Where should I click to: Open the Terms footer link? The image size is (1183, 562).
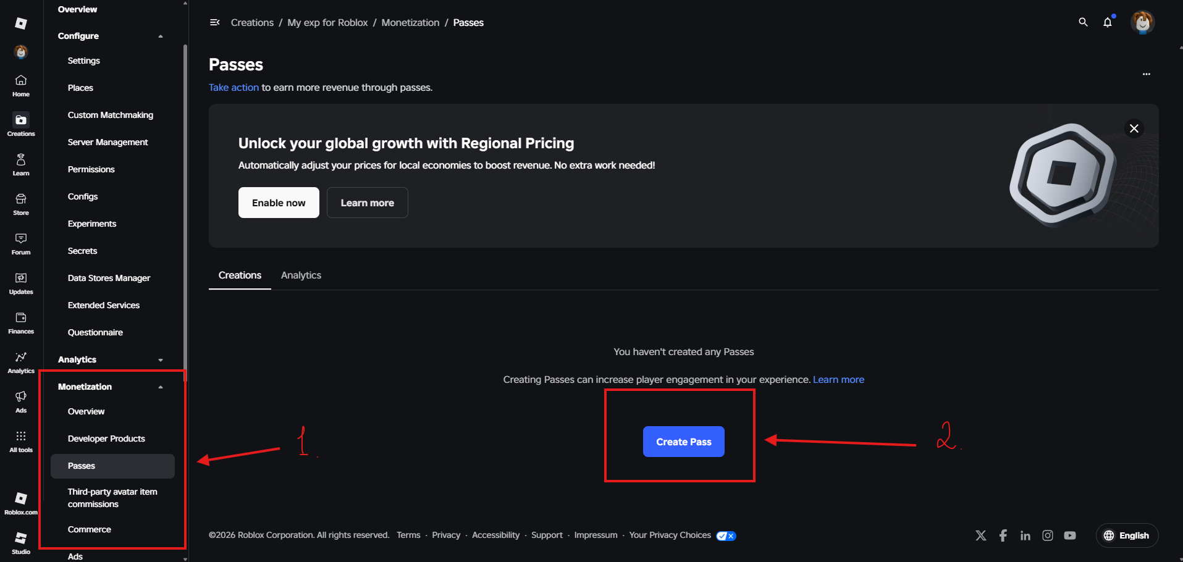pos(408,535)
